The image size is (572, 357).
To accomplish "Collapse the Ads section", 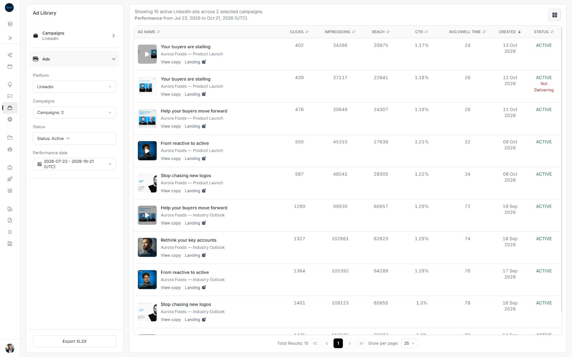I will 75,59.
